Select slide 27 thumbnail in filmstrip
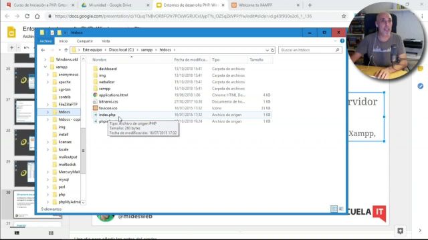Screen dimensions: 428x240 (x=25, y=111)
